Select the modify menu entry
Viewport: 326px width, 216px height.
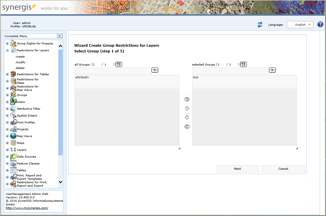click(21, 62)
